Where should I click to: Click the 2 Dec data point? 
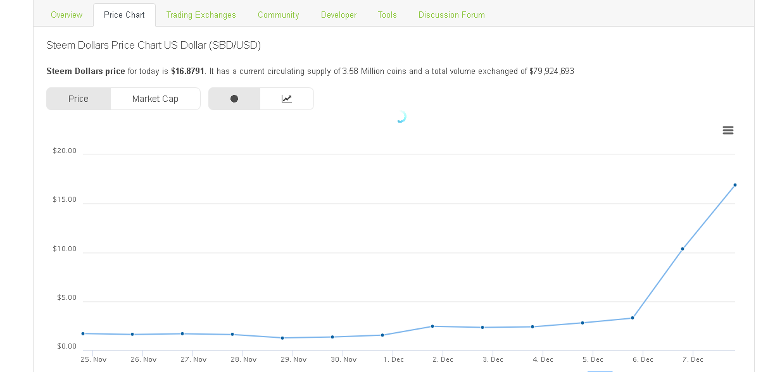tap(432, 326)
